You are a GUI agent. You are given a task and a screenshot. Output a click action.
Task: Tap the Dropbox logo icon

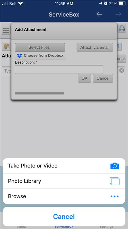pyautogui.click(x=19, y=56)
